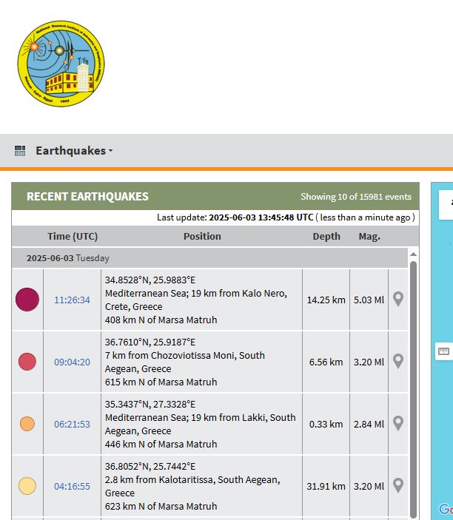Viewport: 453px width, 520px height.
Task: Open the 06:21:53 earthquake time link
Action: (72, 425)
